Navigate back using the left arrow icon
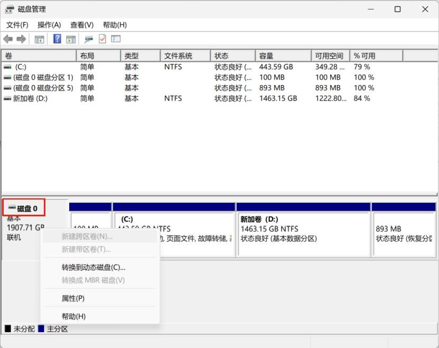 point(8,39)
